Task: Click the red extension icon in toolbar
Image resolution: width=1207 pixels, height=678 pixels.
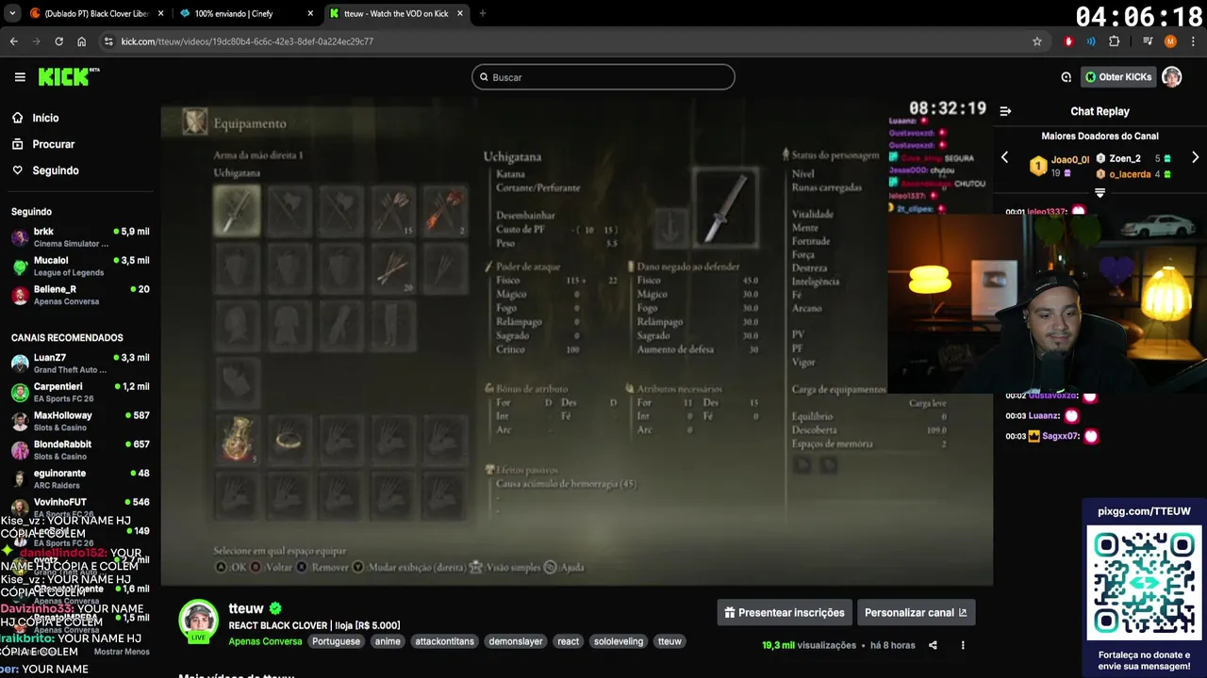Action: [x=1068, y=41]
